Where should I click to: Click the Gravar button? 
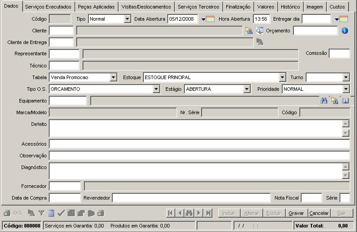click(296, 213)
